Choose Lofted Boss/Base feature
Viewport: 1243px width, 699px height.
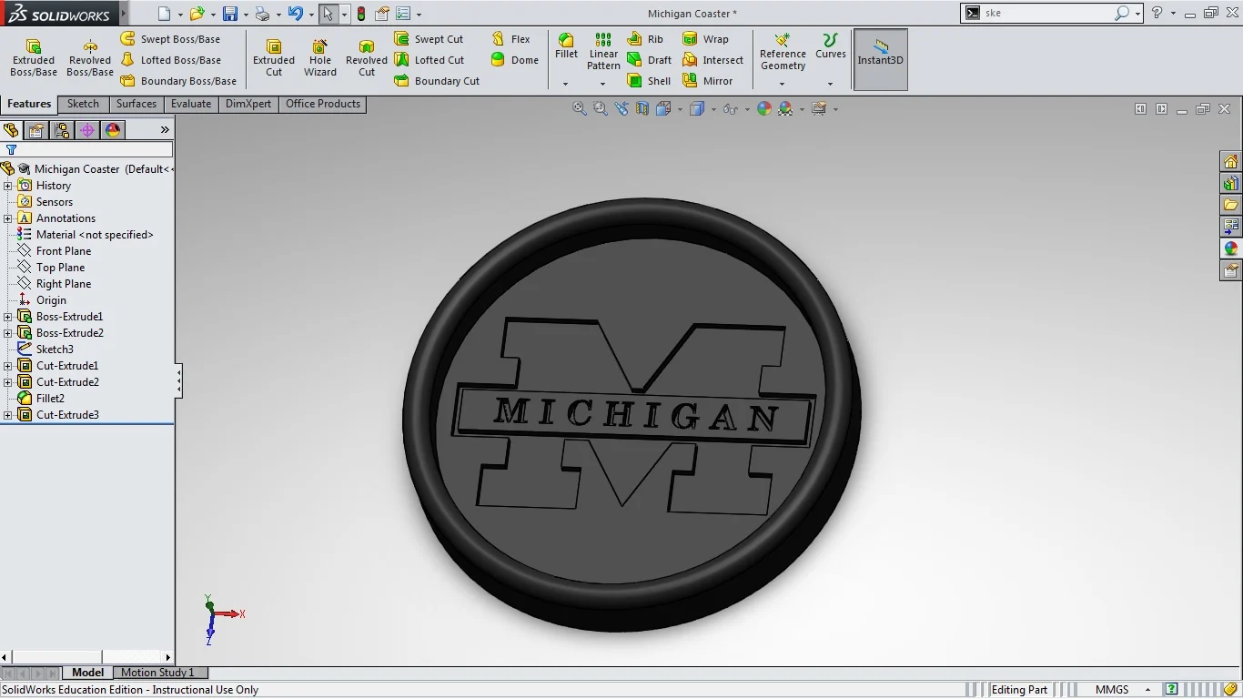(x=170, y=60)
